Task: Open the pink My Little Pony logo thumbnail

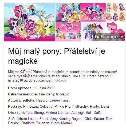Action: [x=93, y=12]
